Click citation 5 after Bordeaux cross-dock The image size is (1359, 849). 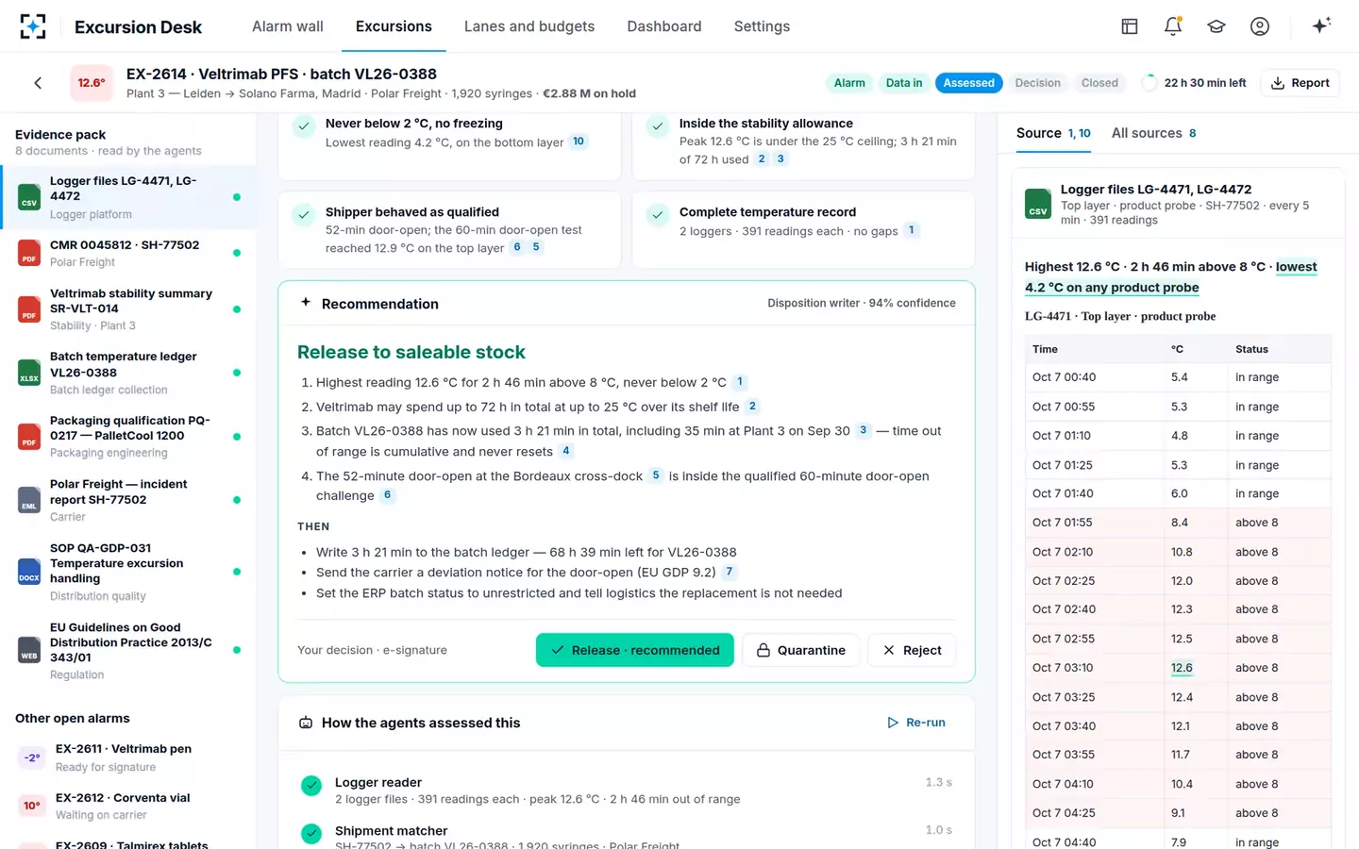point(656,475)
